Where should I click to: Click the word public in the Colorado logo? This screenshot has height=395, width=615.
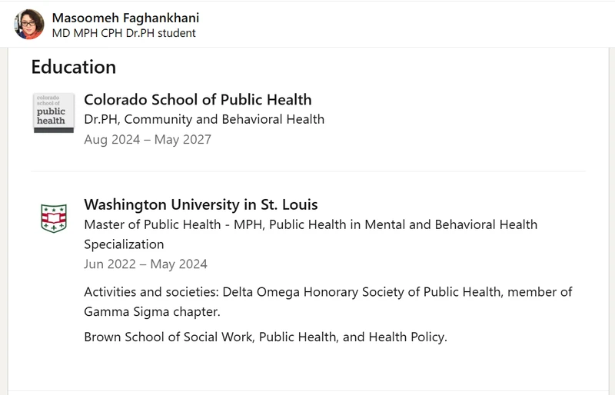coord(51,111)
